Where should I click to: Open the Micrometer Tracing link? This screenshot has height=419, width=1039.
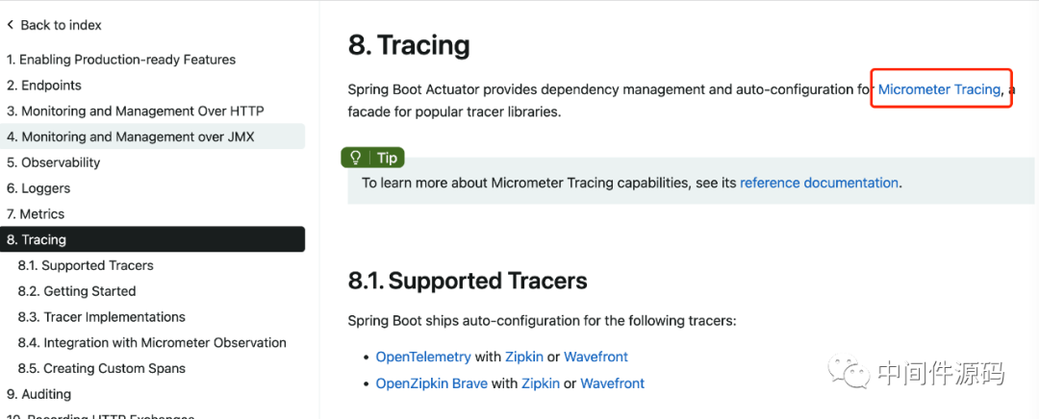(x=939, y=89)
